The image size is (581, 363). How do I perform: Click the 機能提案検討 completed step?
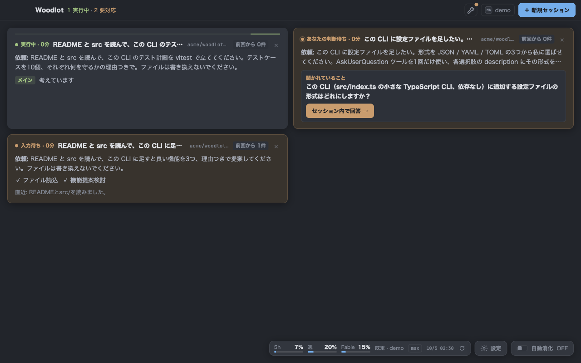click(x=84, y=180)
